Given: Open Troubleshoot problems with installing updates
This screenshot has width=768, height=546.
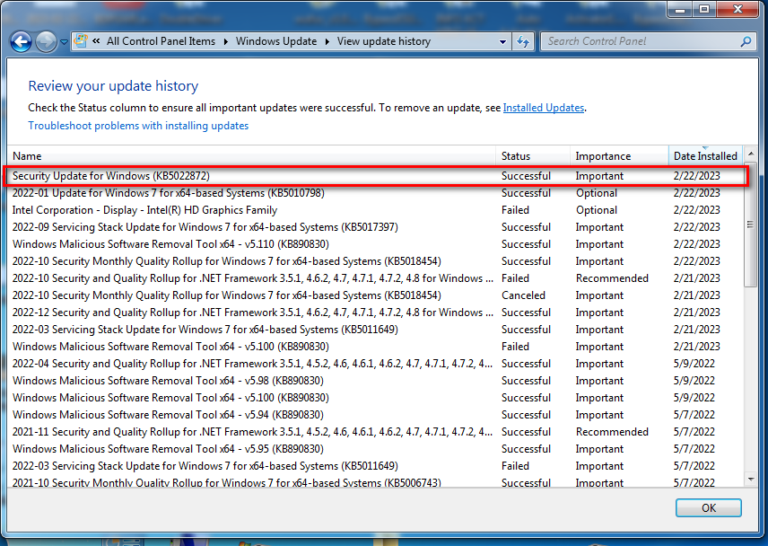Looking at the screenshot, I should [x=138, y=126].
